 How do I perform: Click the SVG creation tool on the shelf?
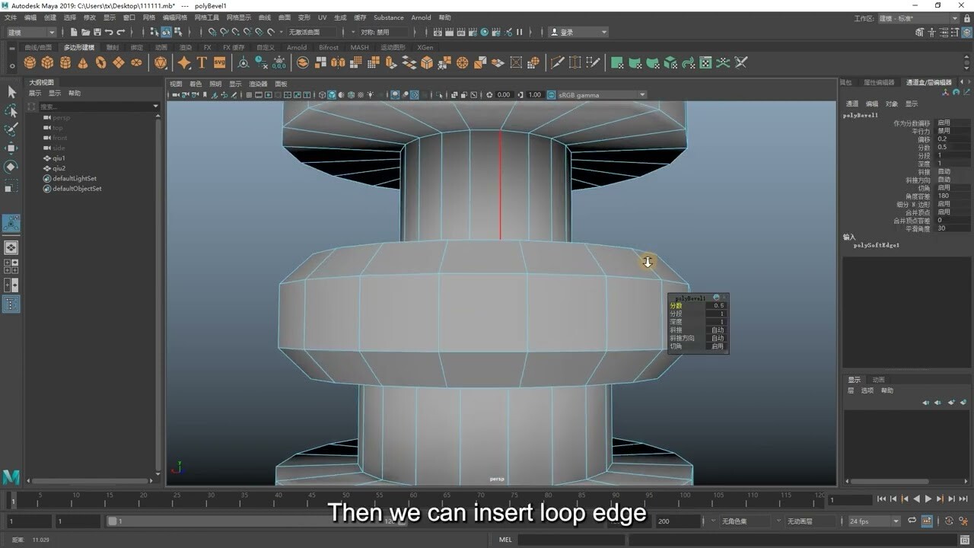221,62
